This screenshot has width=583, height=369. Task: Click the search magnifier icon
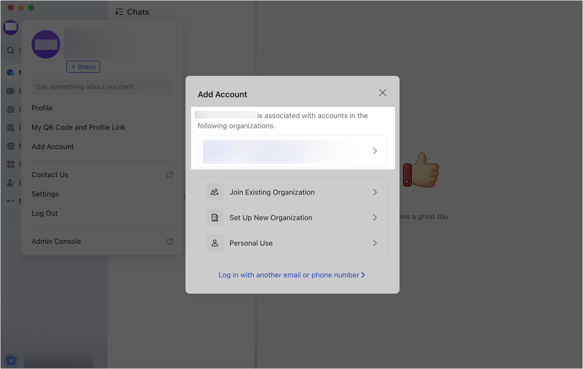[10, 51]
